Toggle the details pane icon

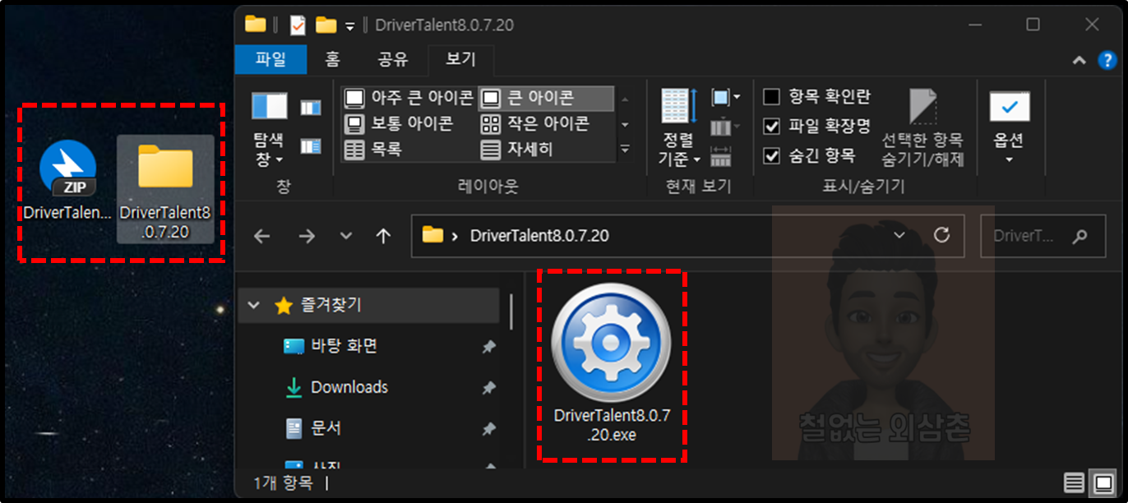pyautogui.click(x=311, y=146)
